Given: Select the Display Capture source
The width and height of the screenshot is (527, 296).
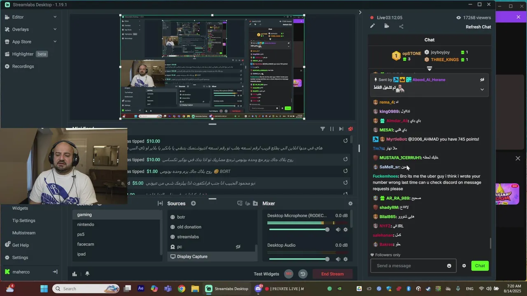Looking at the screenshot, I should (212, 257).
